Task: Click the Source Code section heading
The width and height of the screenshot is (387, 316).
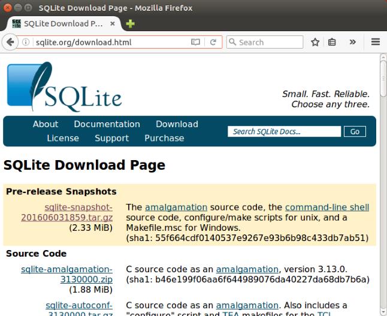Action: coord(37,254)
